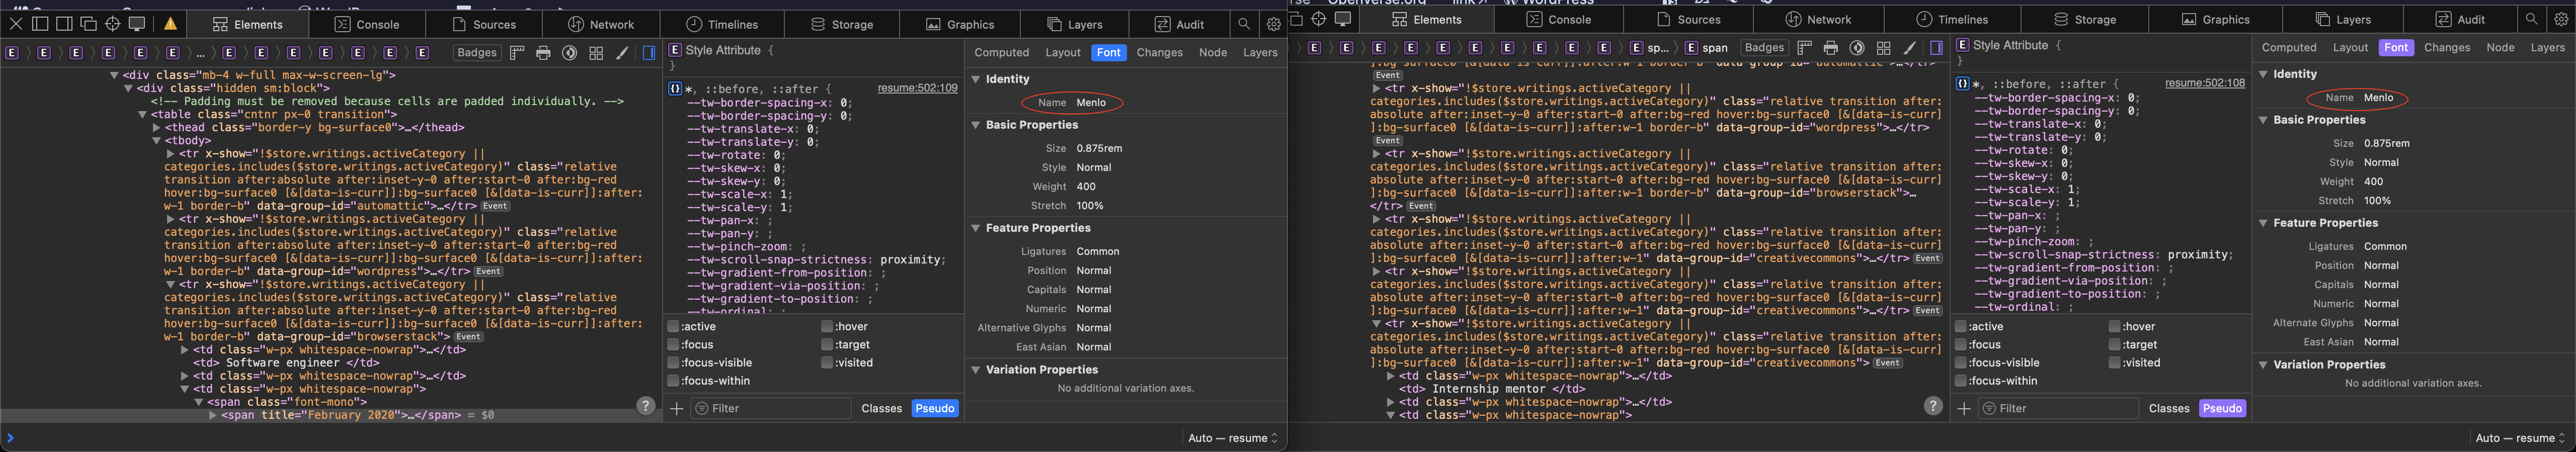The image size is (2576, 452).
Task: Open the resume:502:109 source link
Action: pyautogui.click(x=917, y=88)
